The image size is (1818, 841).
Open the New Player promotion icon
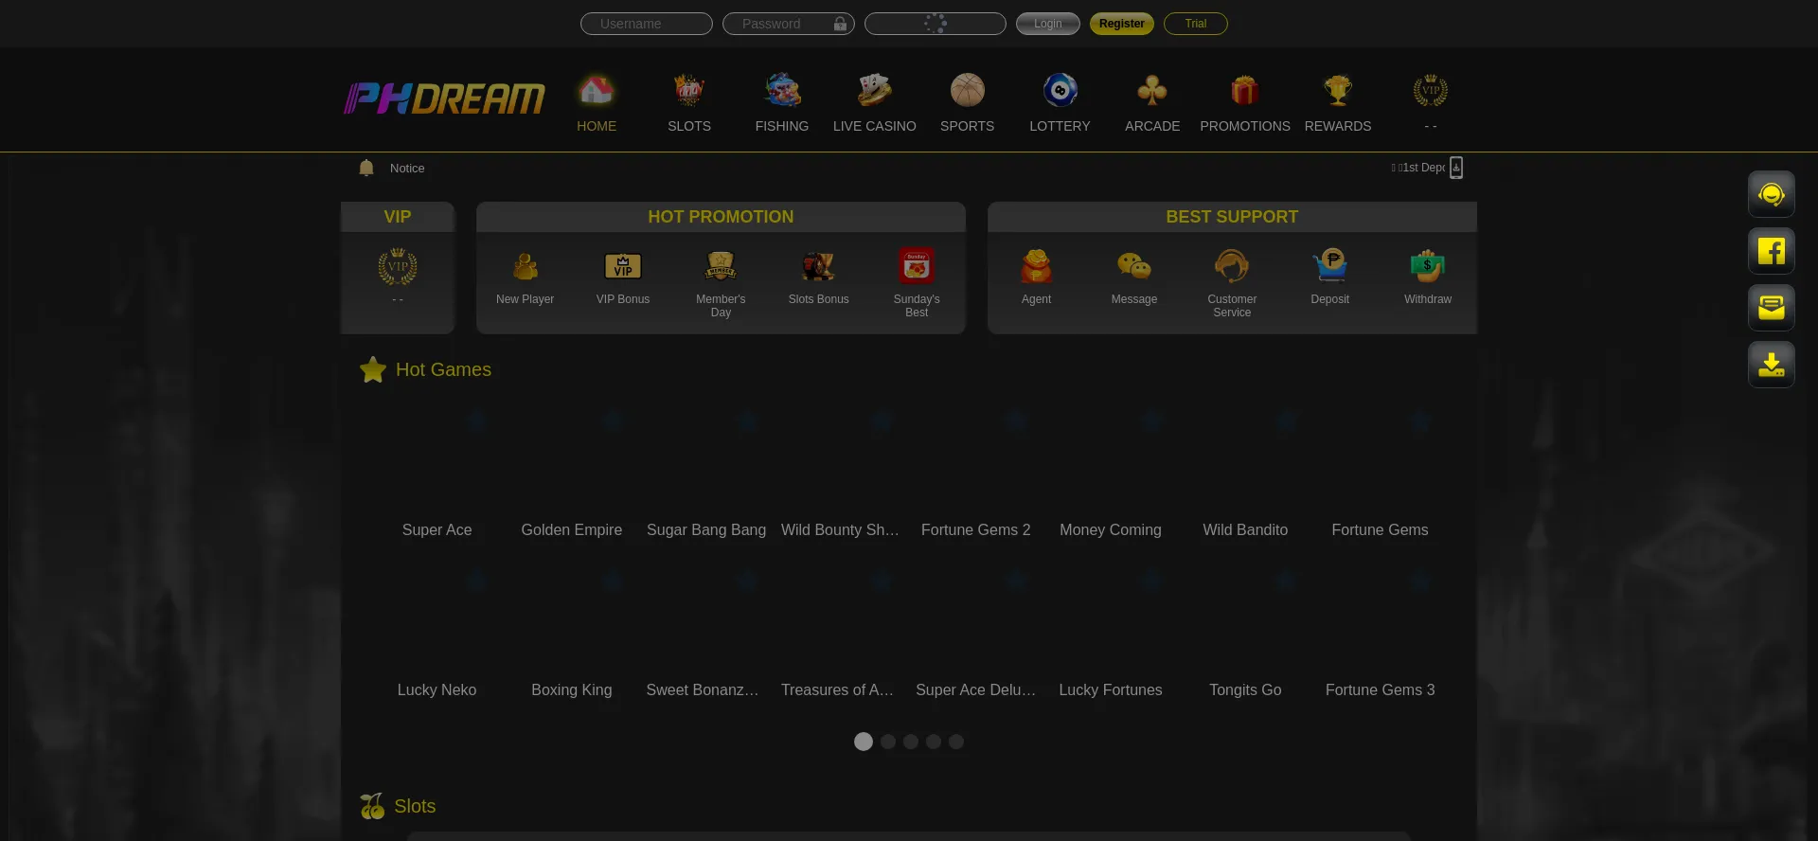tap(526, 267)
